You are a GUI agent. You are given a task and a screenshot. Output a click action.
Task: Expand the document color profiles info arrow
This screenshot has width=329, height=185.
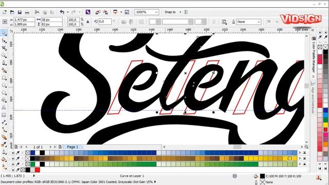coord(155,182)
